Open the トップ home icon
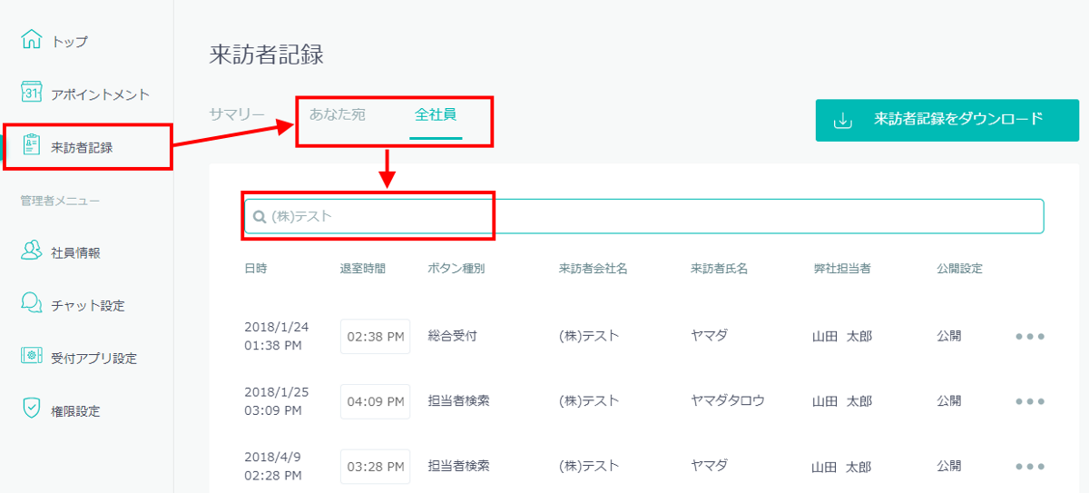This screenshot has height=493, width=1089. click(x=32, y=40)
